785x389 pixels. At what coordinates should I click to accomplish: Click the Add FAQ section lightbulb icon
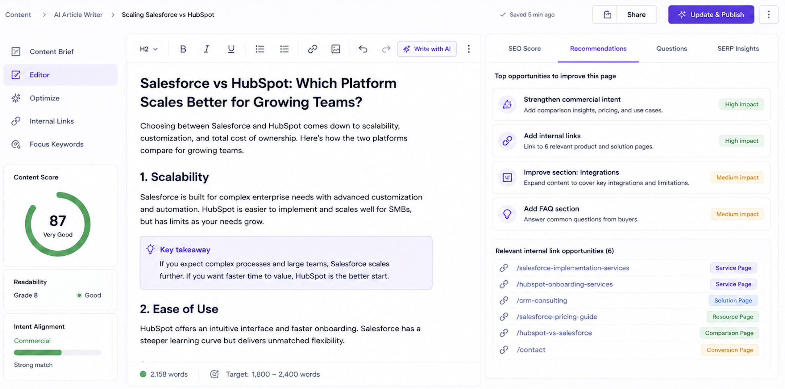pos(507,214)
